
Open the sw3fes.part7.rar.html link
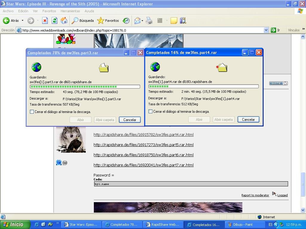[144, 165]
